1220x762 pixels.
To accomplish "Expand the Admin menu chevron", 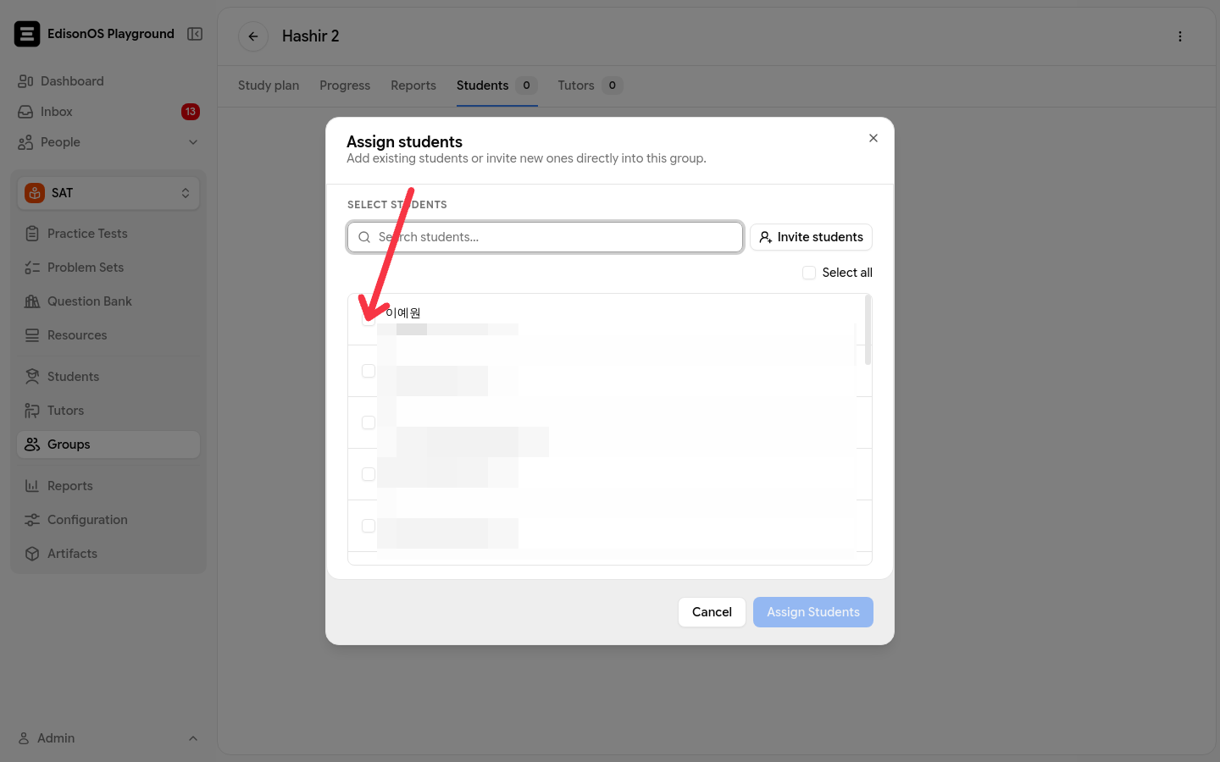I will (x=193, y=738).
